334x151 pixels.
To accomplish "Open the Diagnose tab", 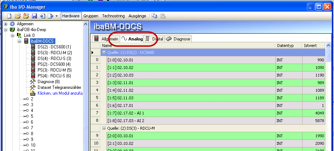I will point(178,39).
